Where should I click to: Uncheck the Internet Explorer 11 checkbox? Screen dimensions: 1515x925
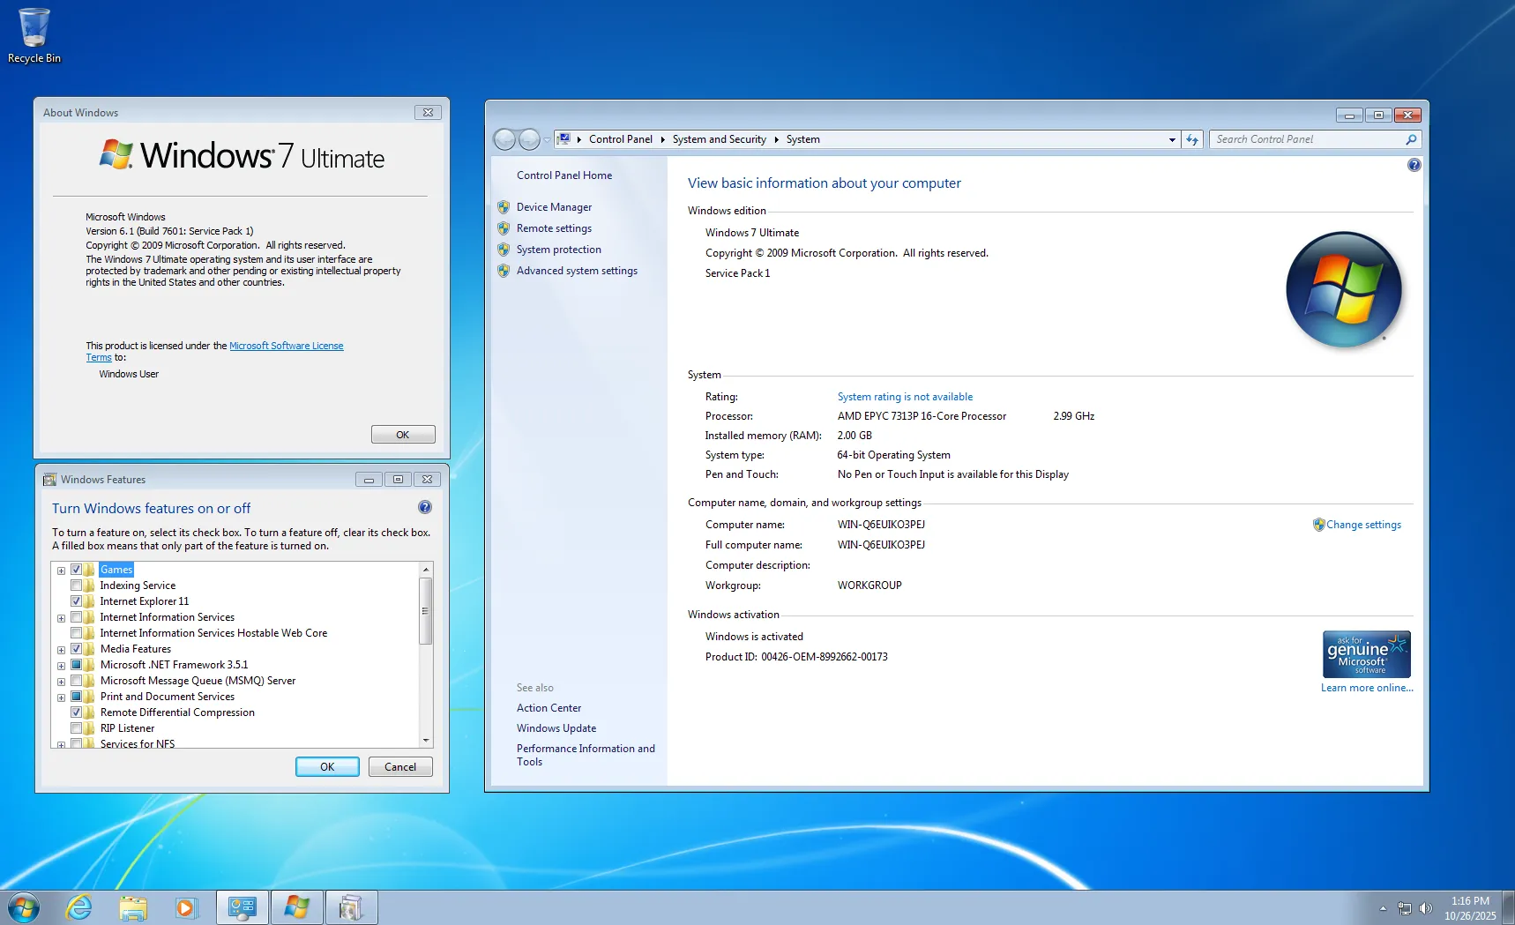[x=77, y=601]
